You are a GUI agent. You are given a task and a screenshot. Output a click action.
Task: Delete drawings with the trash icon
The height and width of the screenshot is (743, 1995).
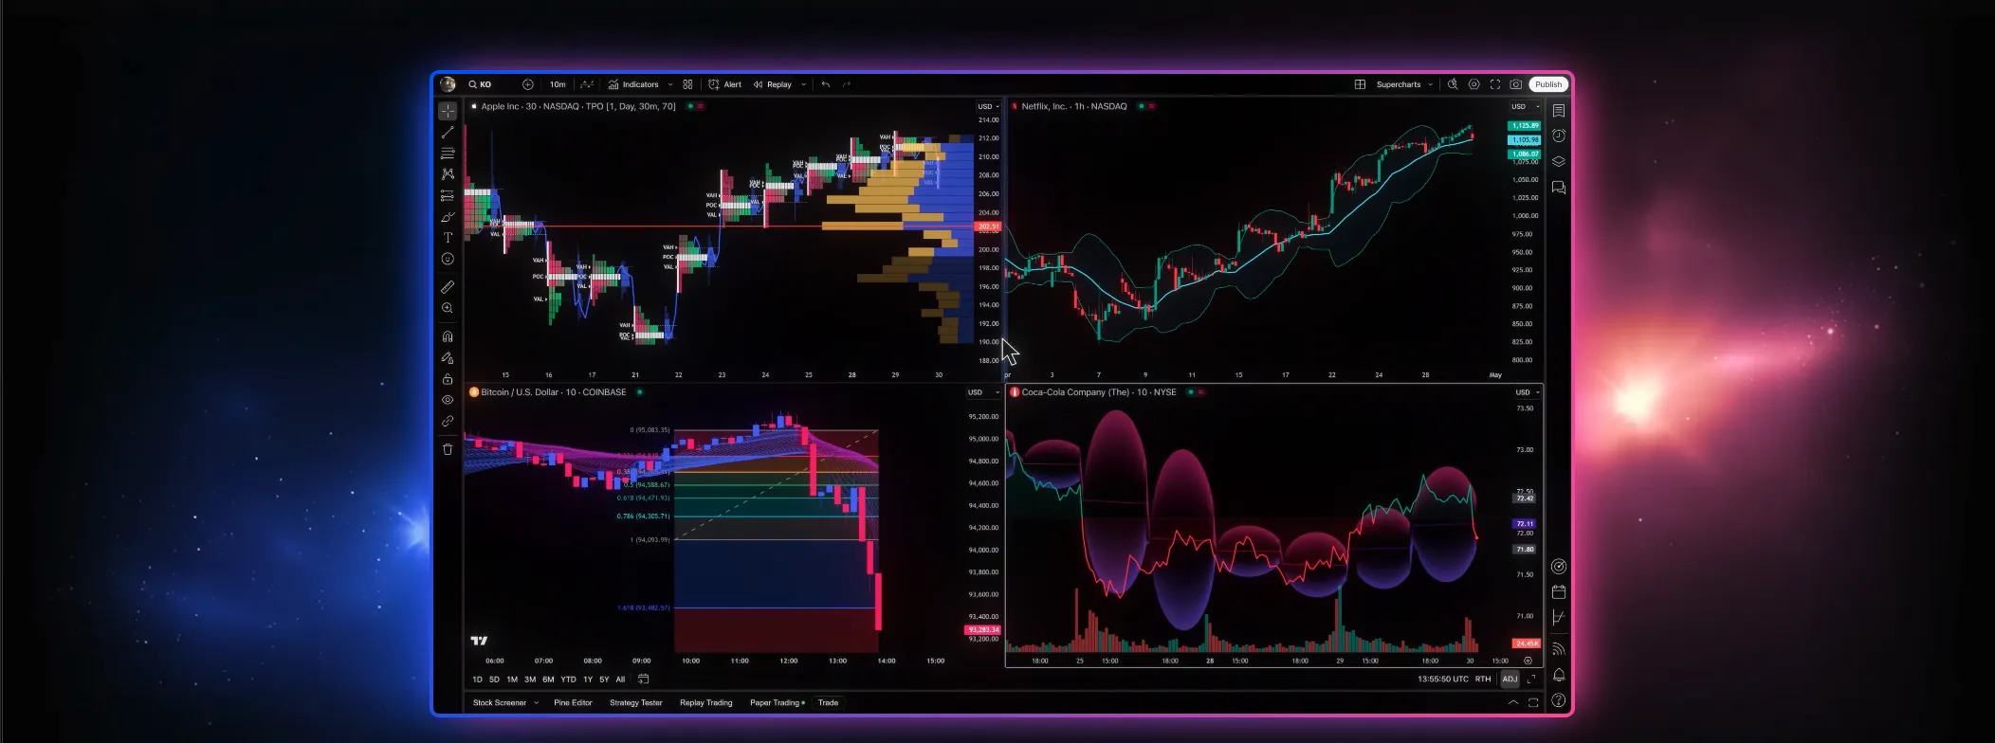click(x=448, y=449)
